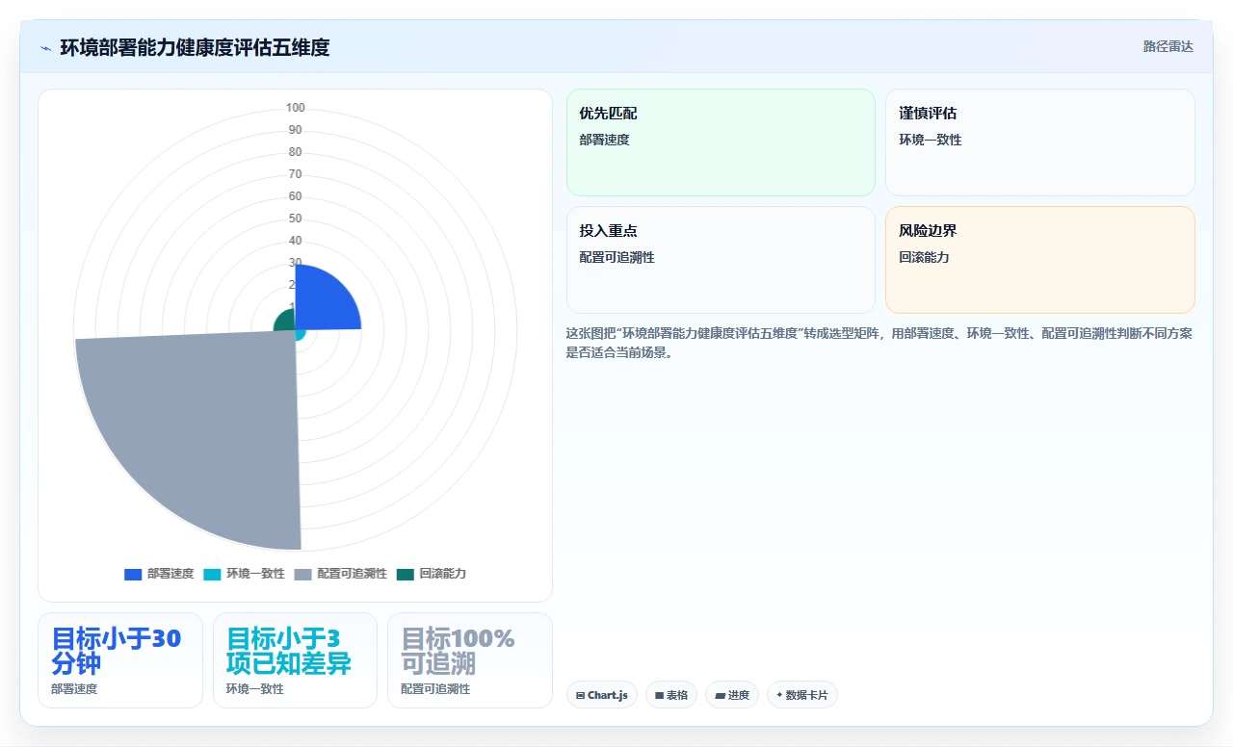The width and height of the screenshot is (1233, 747).
Task: Click the 50 axis label on chart
Action: point(295,219)
